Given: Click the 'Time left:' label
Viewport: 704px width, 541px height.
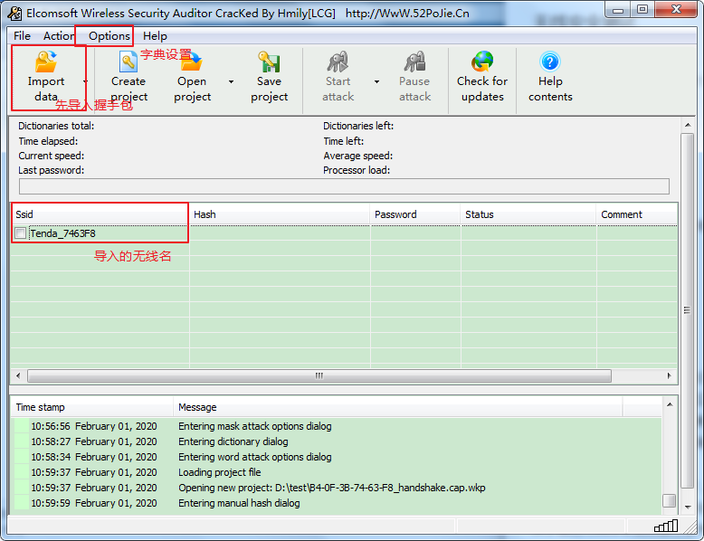Looking at the screenshot, I should (344, 141).
